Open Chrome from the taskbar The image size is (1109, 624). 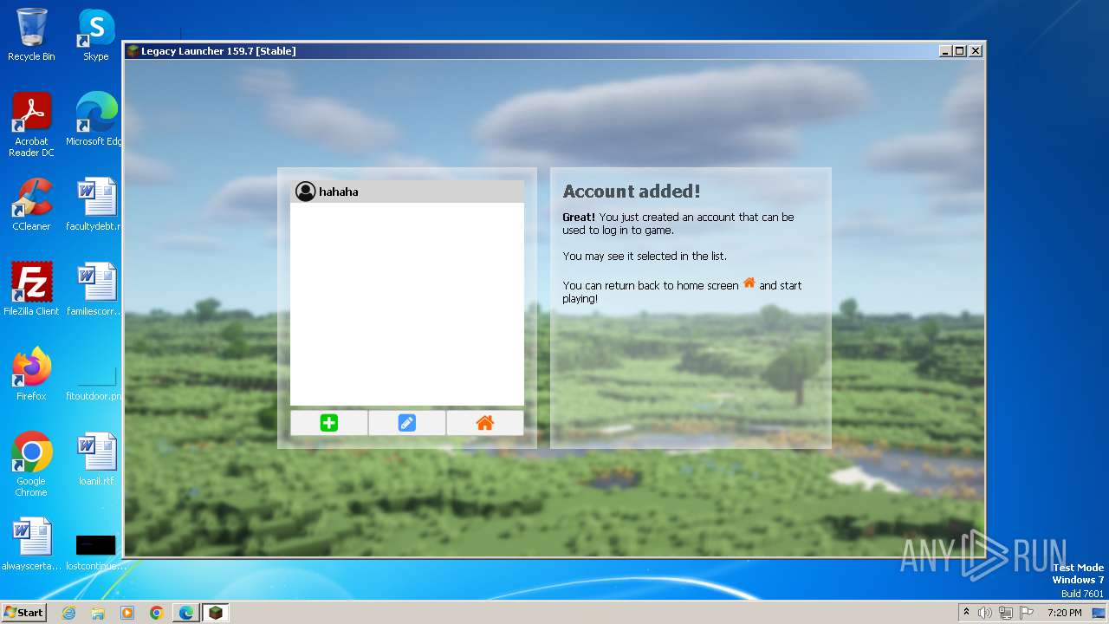click(157, 613)
